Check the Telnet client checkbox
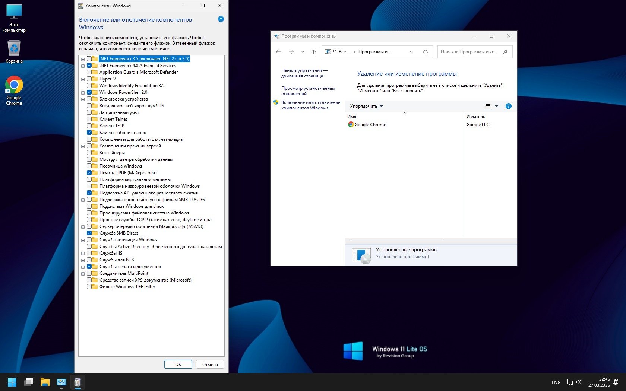Screen dimensions: 626x391 [89, 119]
